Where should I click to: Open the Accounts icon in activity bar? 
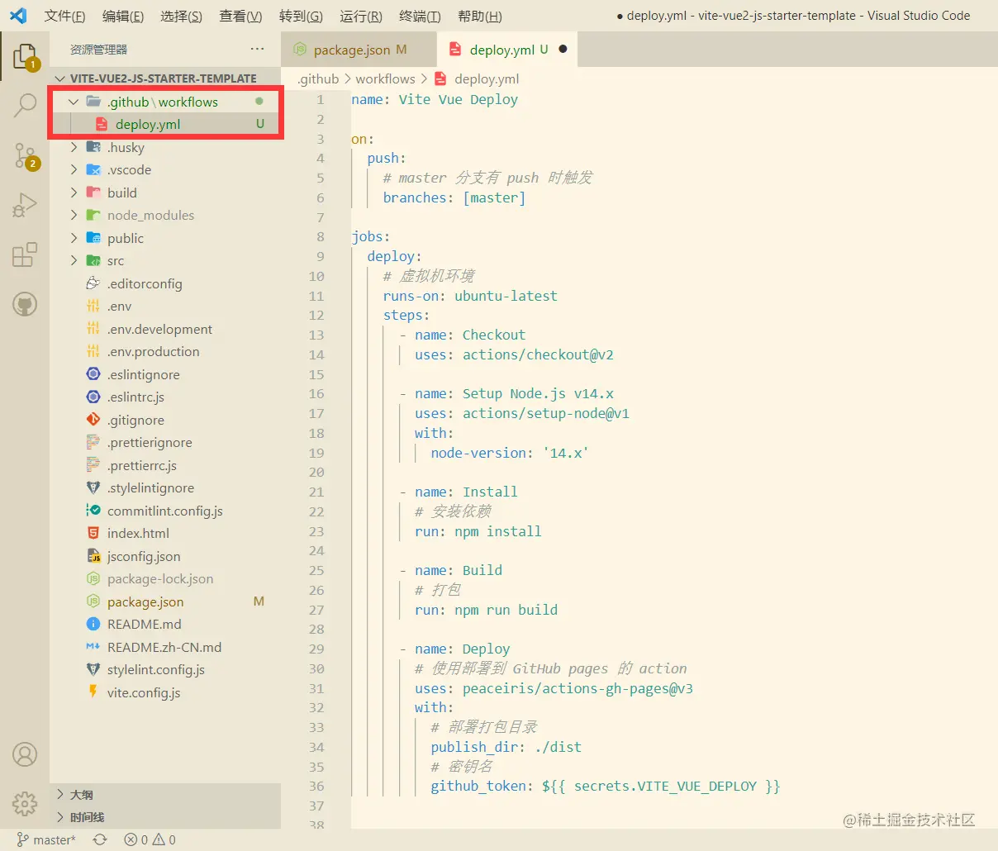tap(25, 754)
